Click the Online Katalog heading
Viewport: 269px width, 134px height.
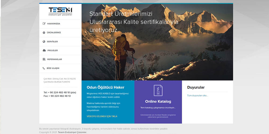click(x=158, y=102)
